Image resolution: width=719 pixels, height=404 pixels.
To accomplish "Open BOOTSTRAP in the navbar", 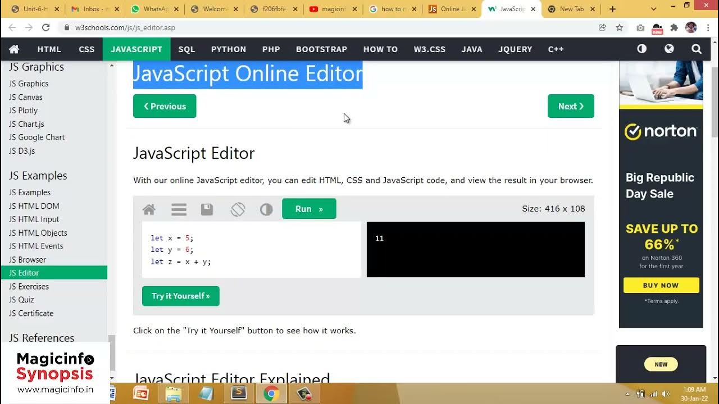I will click(321, 49).
